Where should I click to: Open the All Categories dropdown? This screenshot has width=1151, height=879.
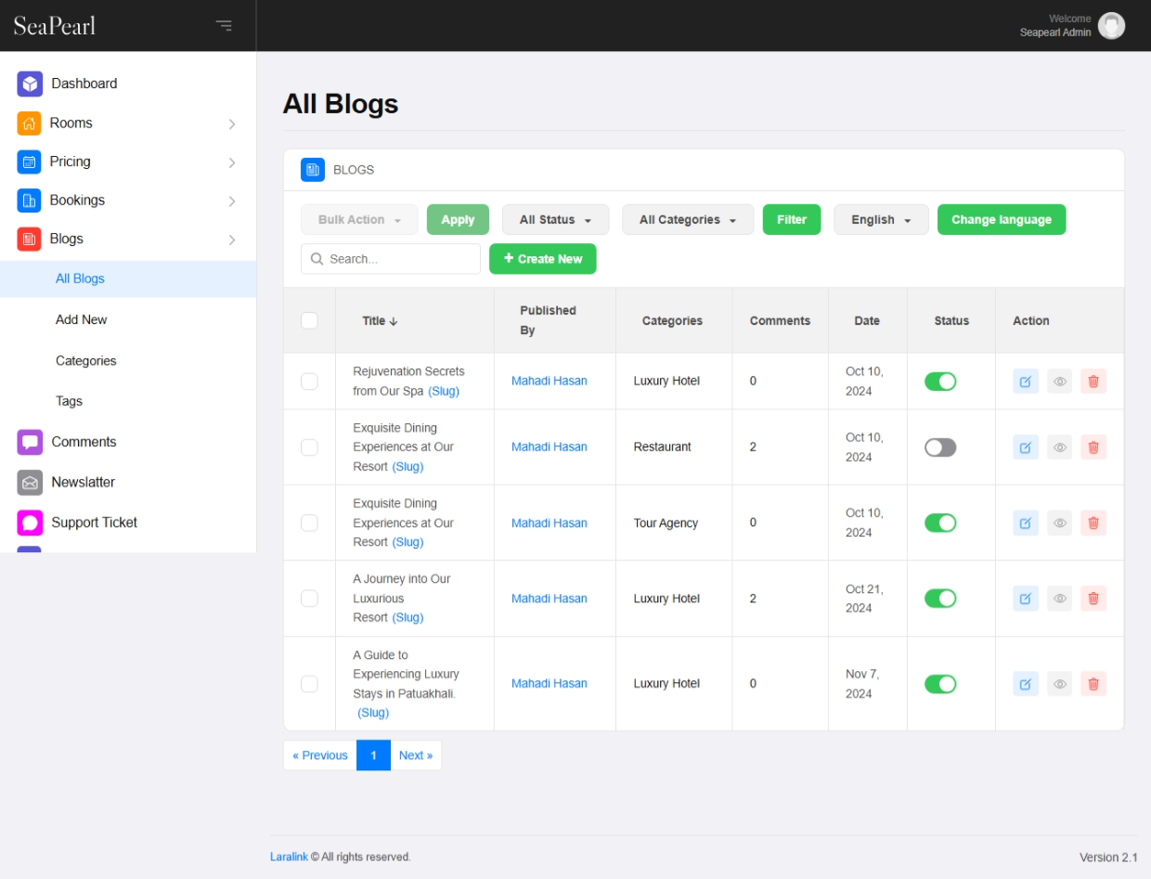688,220
